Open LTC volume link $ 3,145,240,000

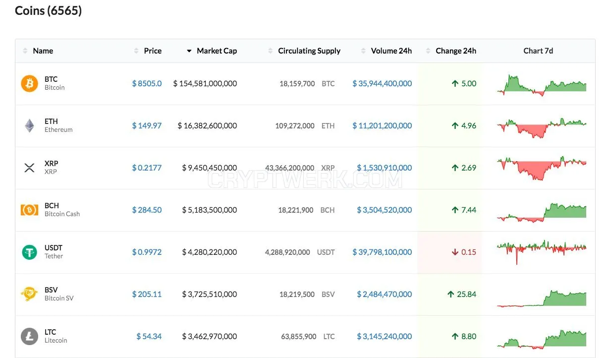click(384, 336)
